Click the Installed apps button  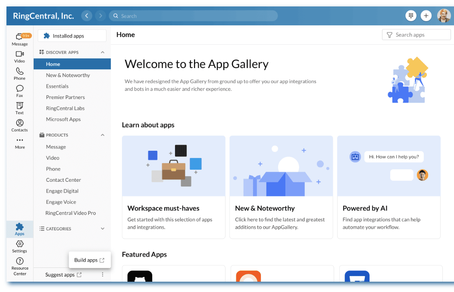pos(72,36)
